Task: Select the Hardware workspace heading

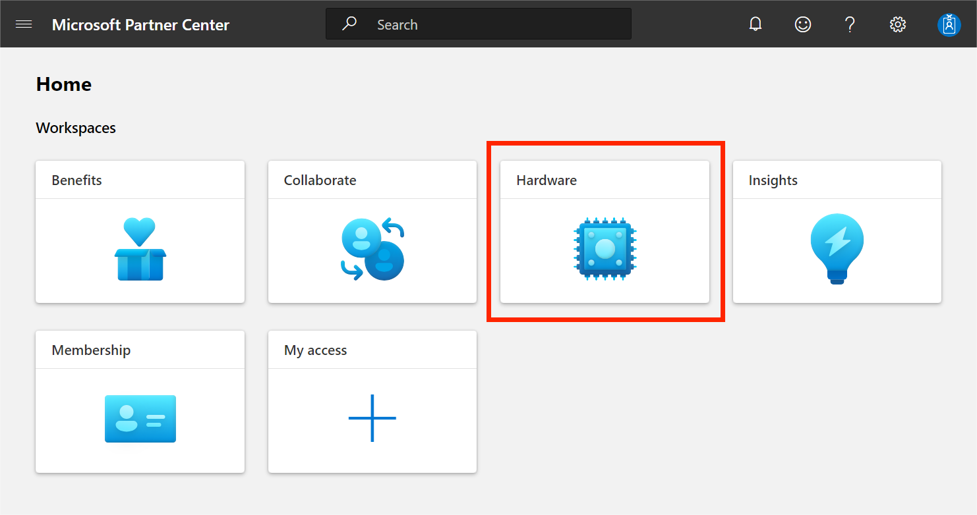Action: point(547,180)
